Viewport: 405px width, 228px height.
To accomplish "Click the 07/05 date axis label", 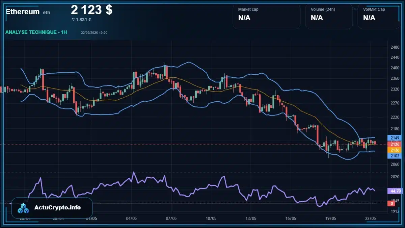I will (x=171, y=219).
